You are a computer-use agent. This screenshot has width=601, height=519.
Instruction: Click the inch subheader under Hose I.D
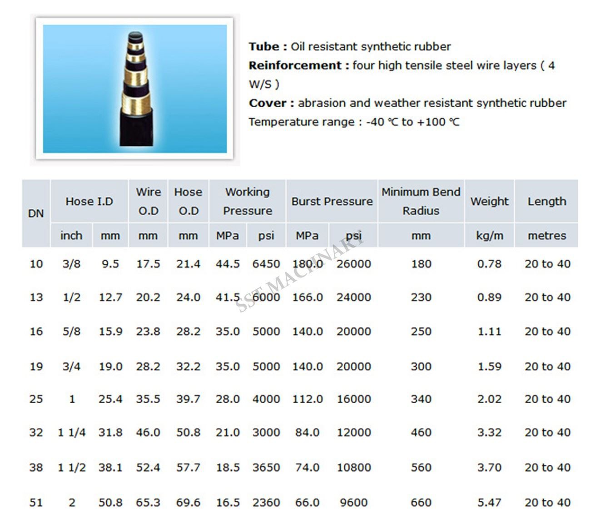coord(71,236)
